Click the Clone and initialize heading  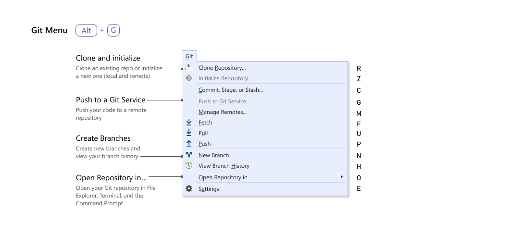(x=108, y=58)
